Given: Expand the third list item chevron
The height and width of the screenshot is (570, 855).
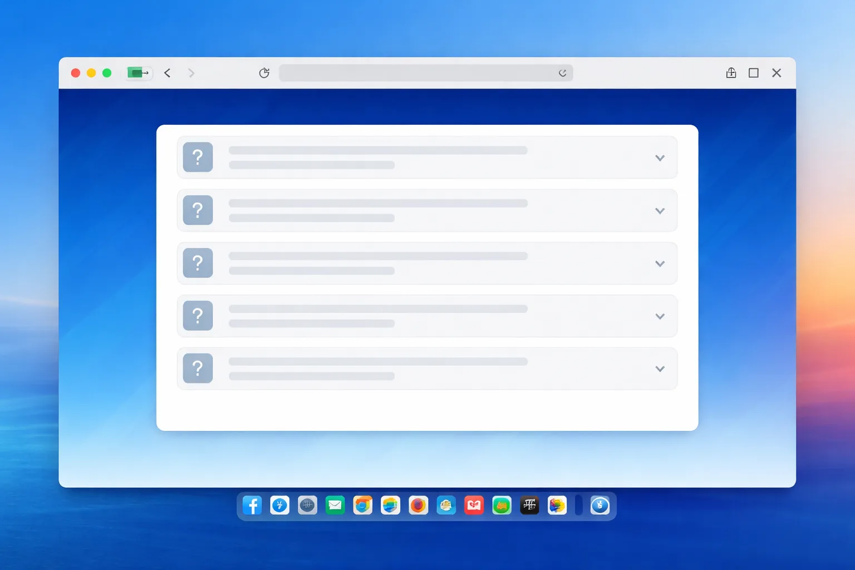Looking at the screenshot, I should [660, 264].
